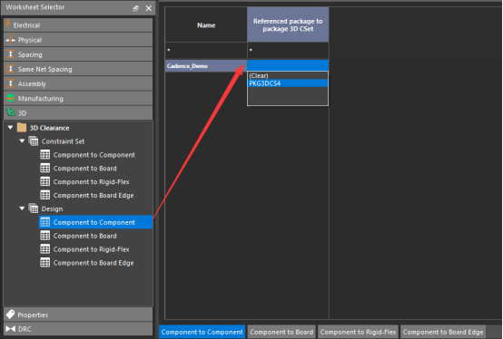This screenshot has height=339, width=503.
Task: Open the DRC section bar
Action: pyautogui.click(x=78, y=329)
